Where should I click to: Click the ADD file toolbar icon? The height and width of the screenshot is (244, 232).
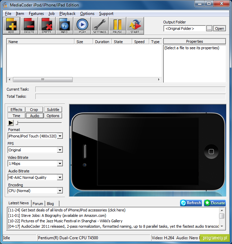click(11, 26)
